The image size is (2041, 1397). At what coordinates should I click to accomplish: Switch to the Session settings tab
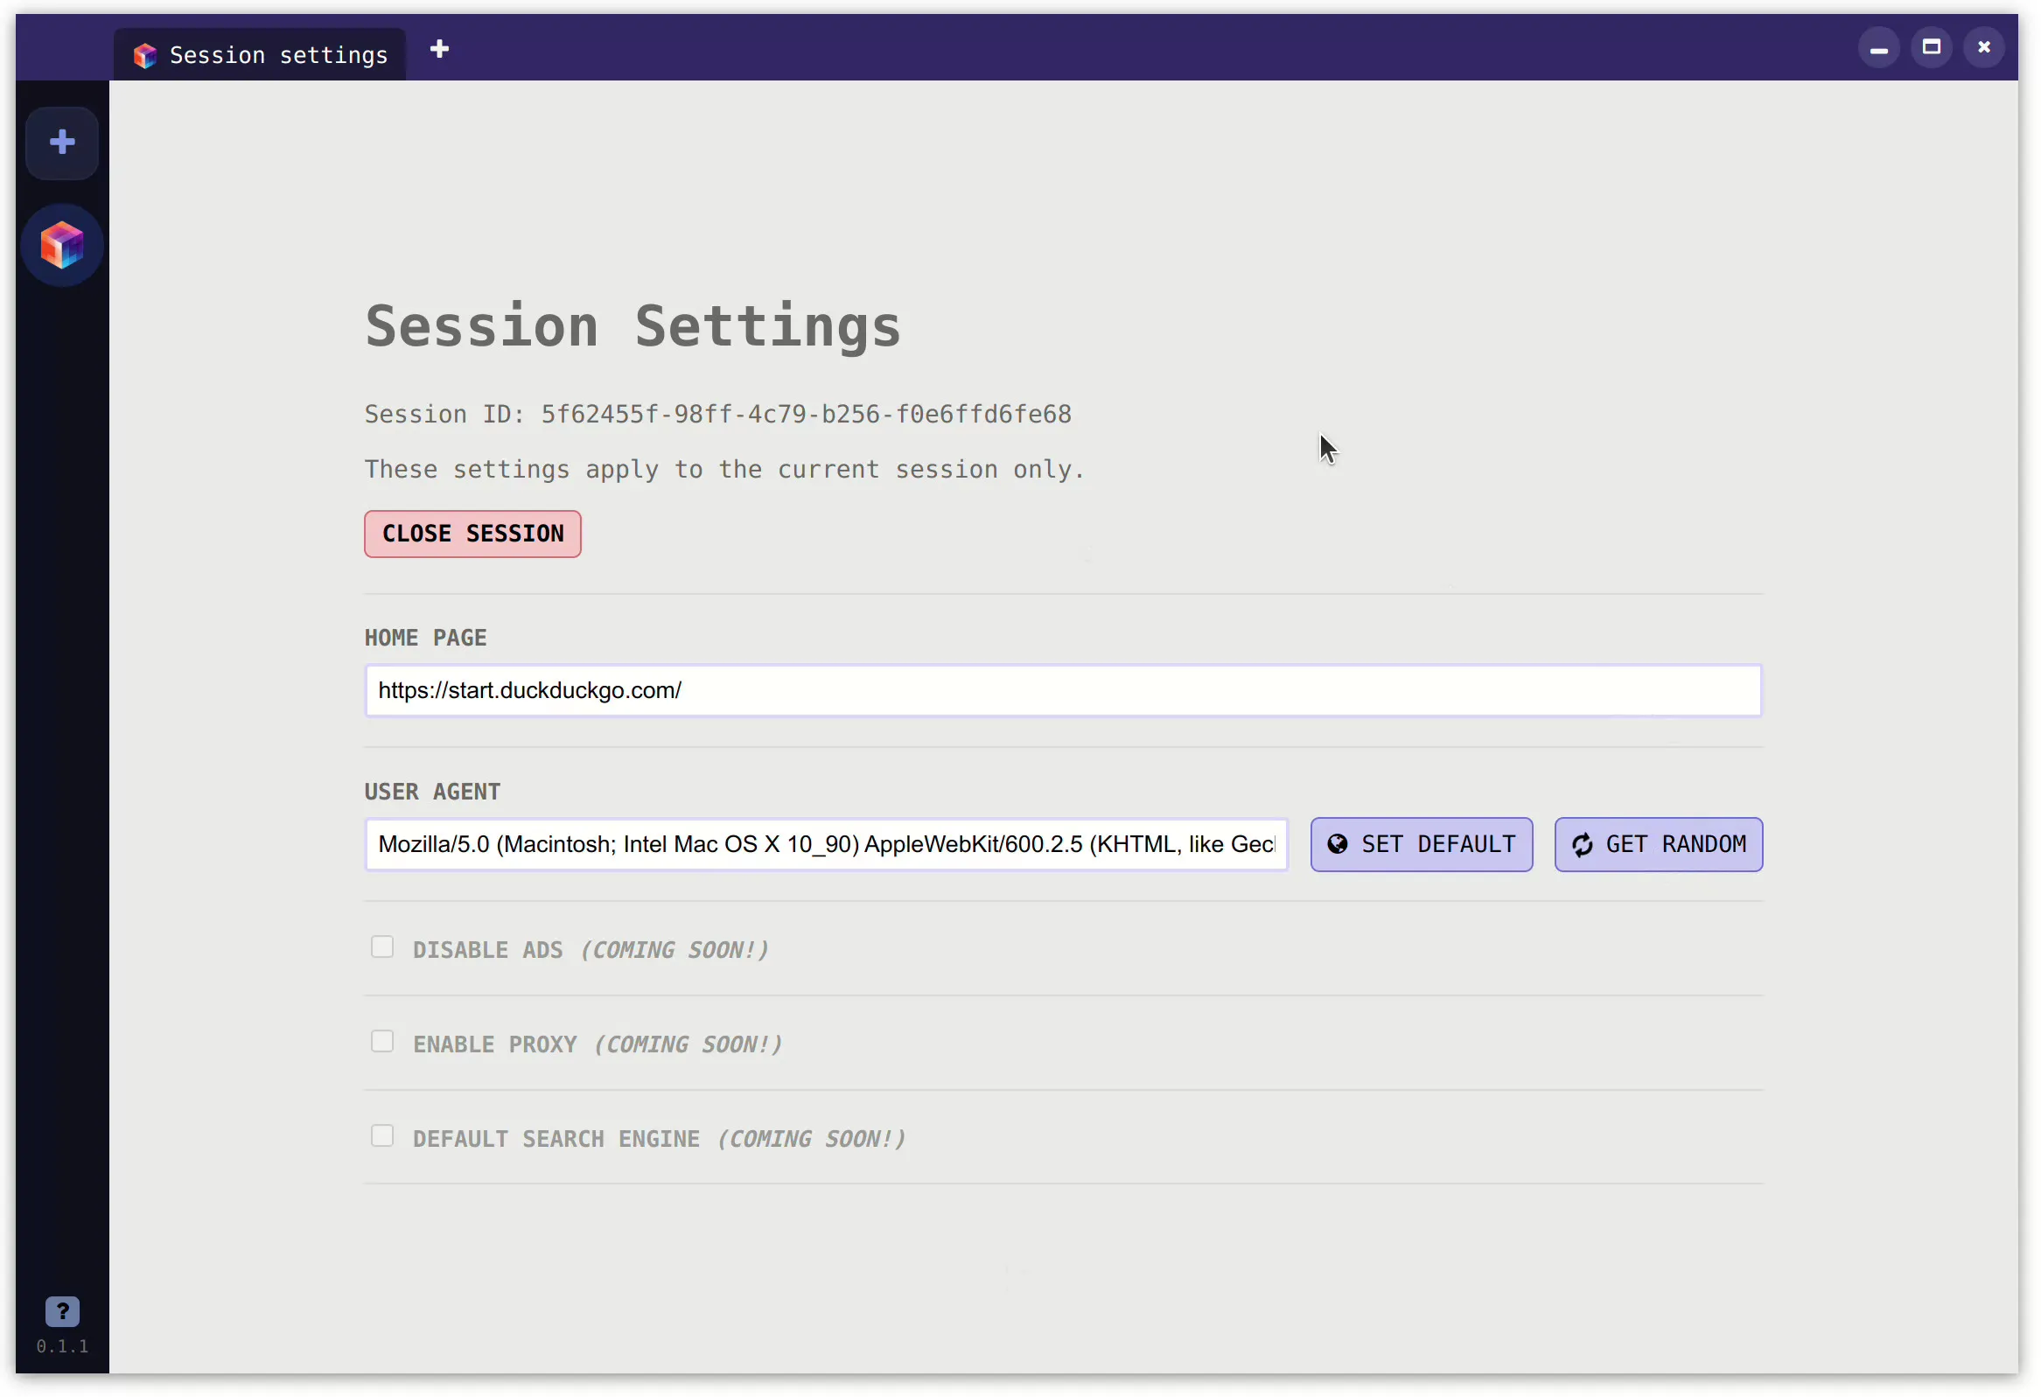pyautogui.click(x=277, y=55)
